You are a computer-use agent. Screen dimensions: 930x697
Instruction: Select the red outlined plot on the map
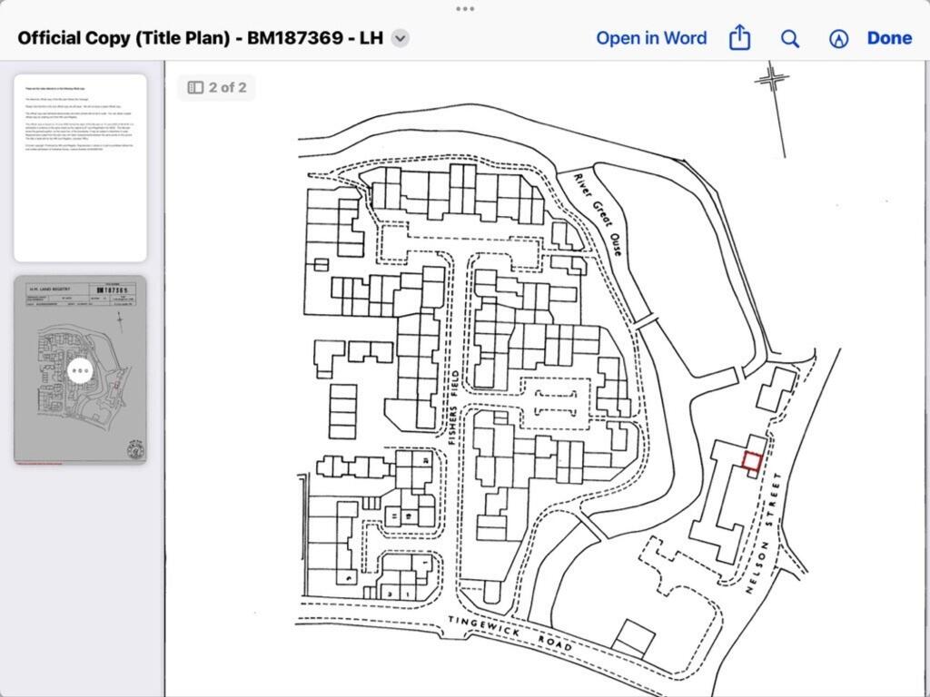tap(751, 461)
